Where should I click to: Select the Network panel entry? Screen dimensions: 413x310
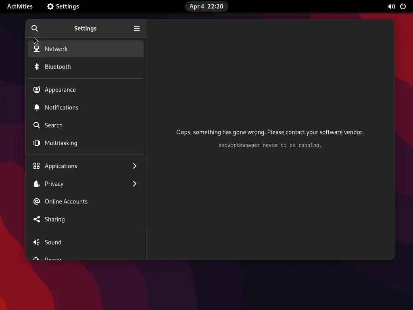[x=86, y=49]
